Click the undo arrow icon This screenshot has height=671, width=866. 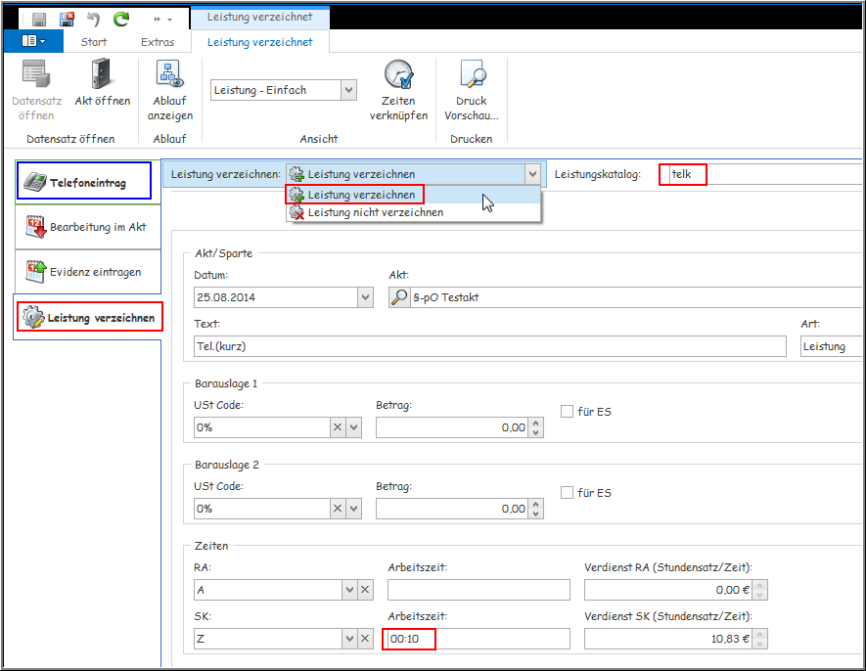click(94, 19)
